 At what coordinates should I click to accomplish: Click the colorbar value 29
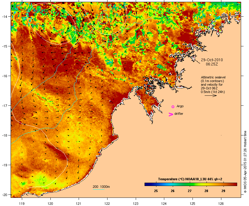(x=223, y=191)
